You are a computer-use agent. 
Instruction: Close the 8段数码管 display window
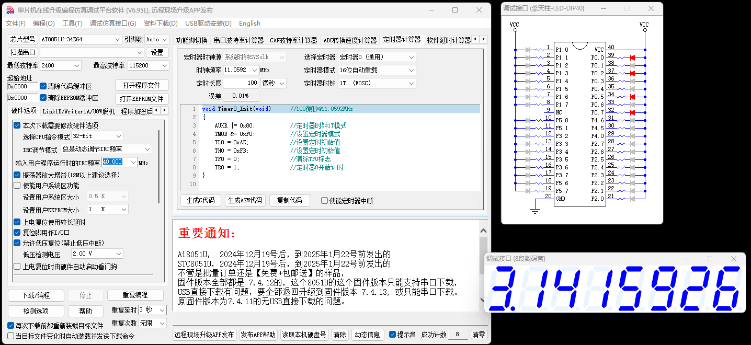(733, 258)
